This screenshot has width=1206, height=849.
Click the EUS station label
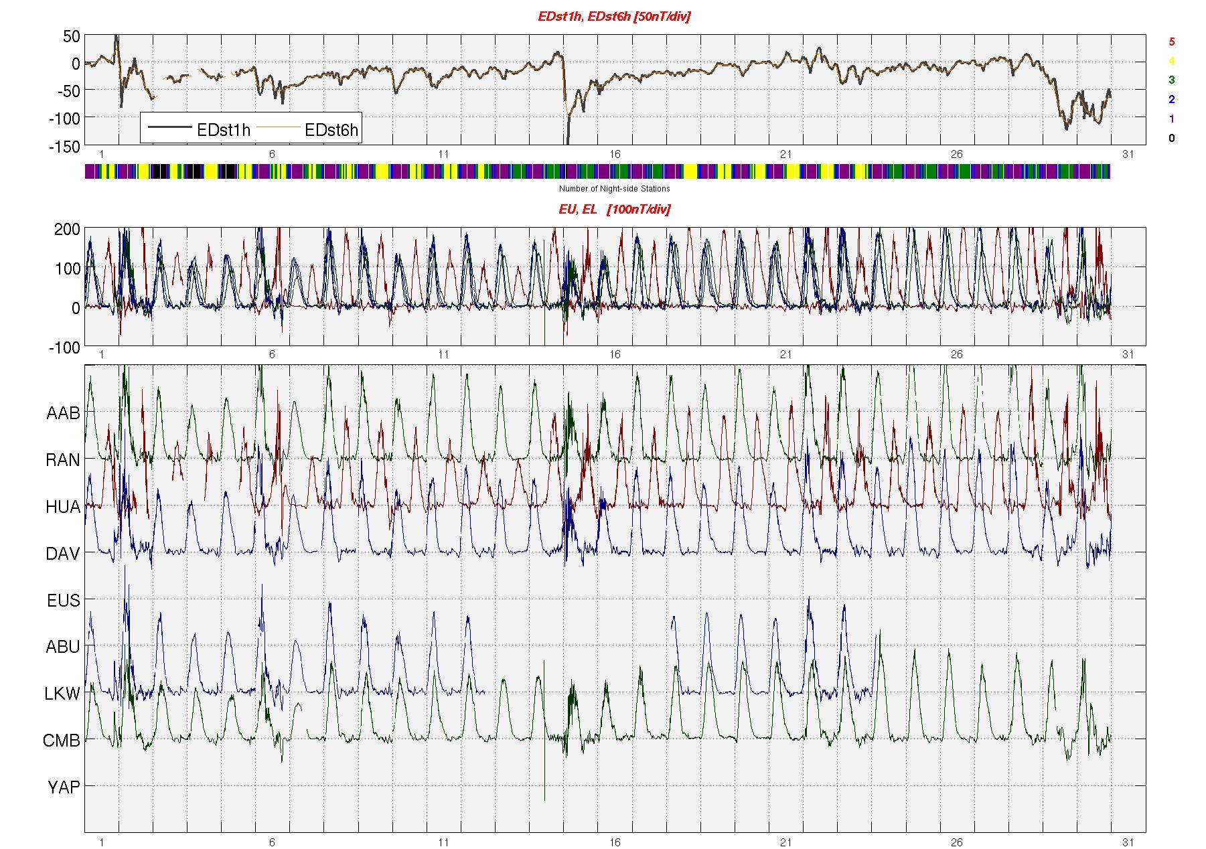[63, 601]
